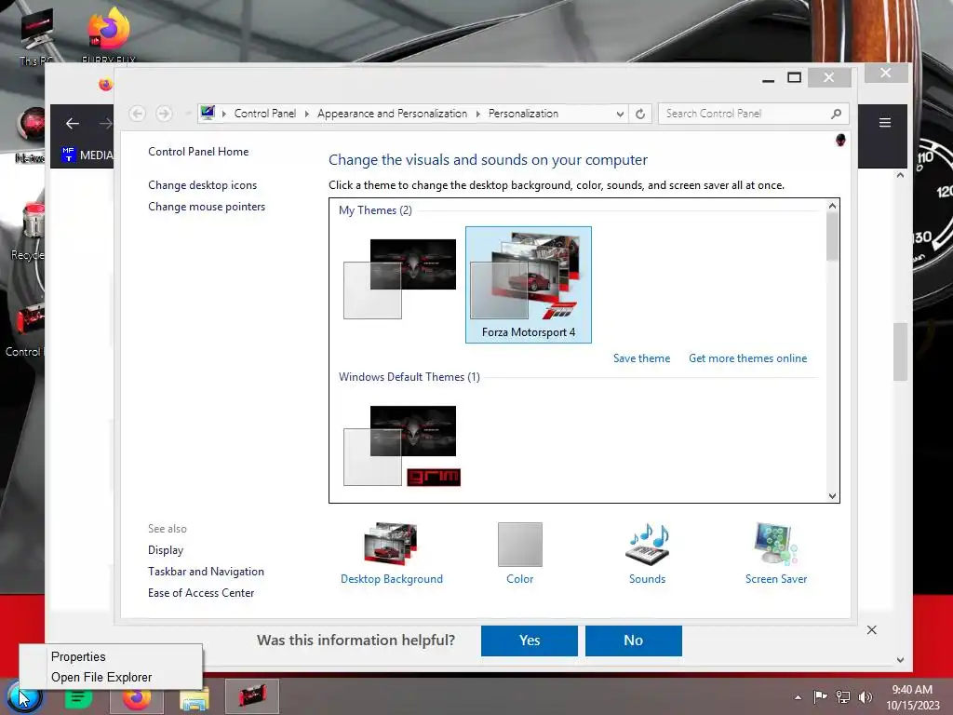Select the grim Windows default theme

pos(401,446)
